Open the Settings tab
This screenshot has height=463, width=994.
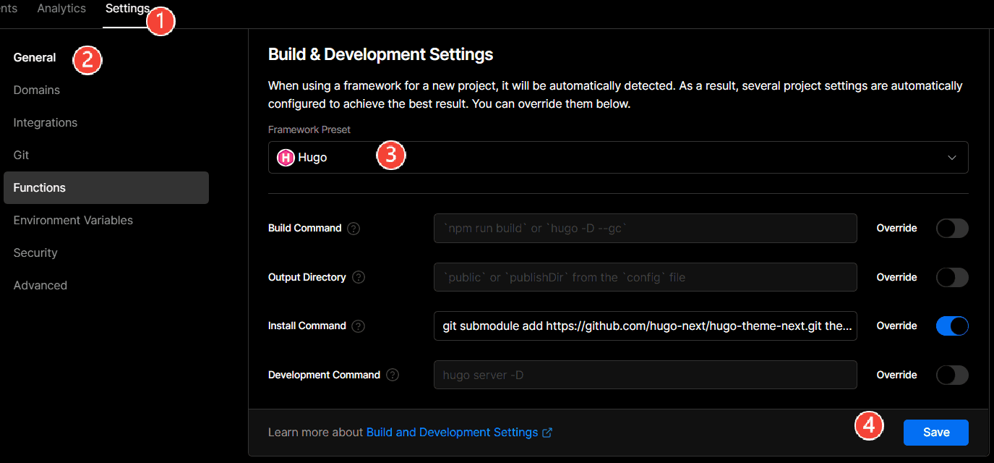[x=127, y=9]
